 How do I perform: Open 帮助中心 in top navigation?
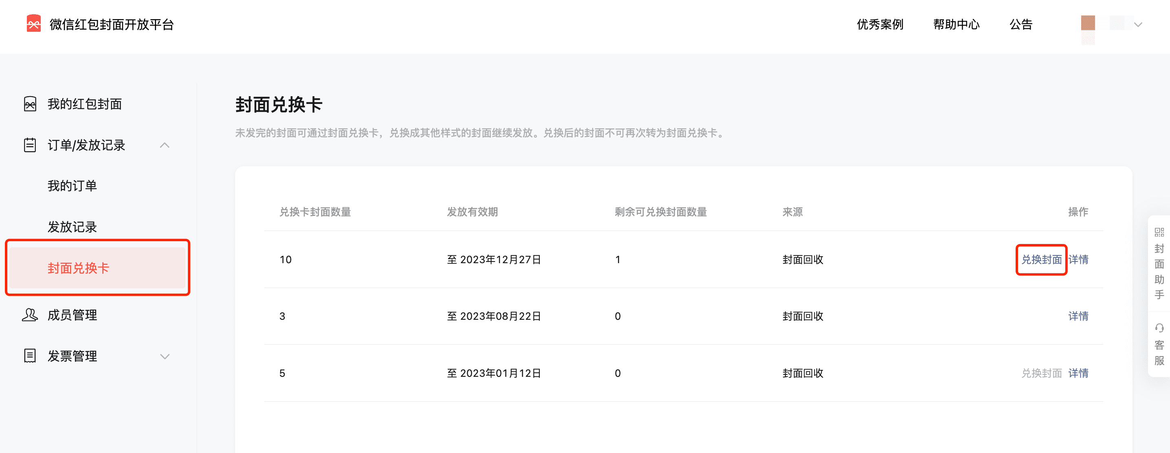(956, 24)
